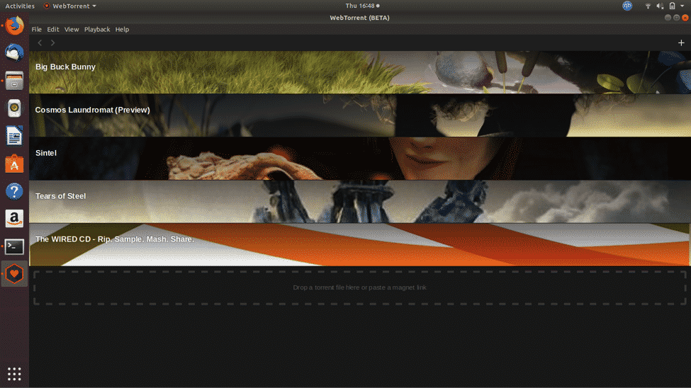The image size is (691, 388).
Task: Go back with the left arrow
Action: click(x=40, y=42)
